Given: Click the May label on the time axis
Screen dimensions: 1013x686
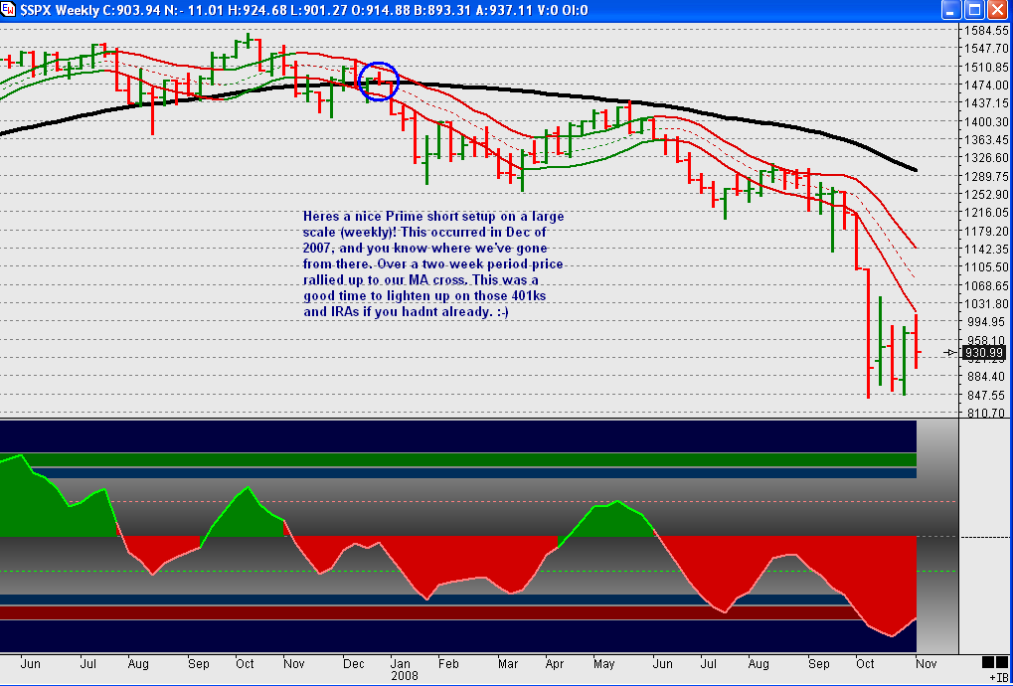Looking at the screenshot, I should click(604, 664).
